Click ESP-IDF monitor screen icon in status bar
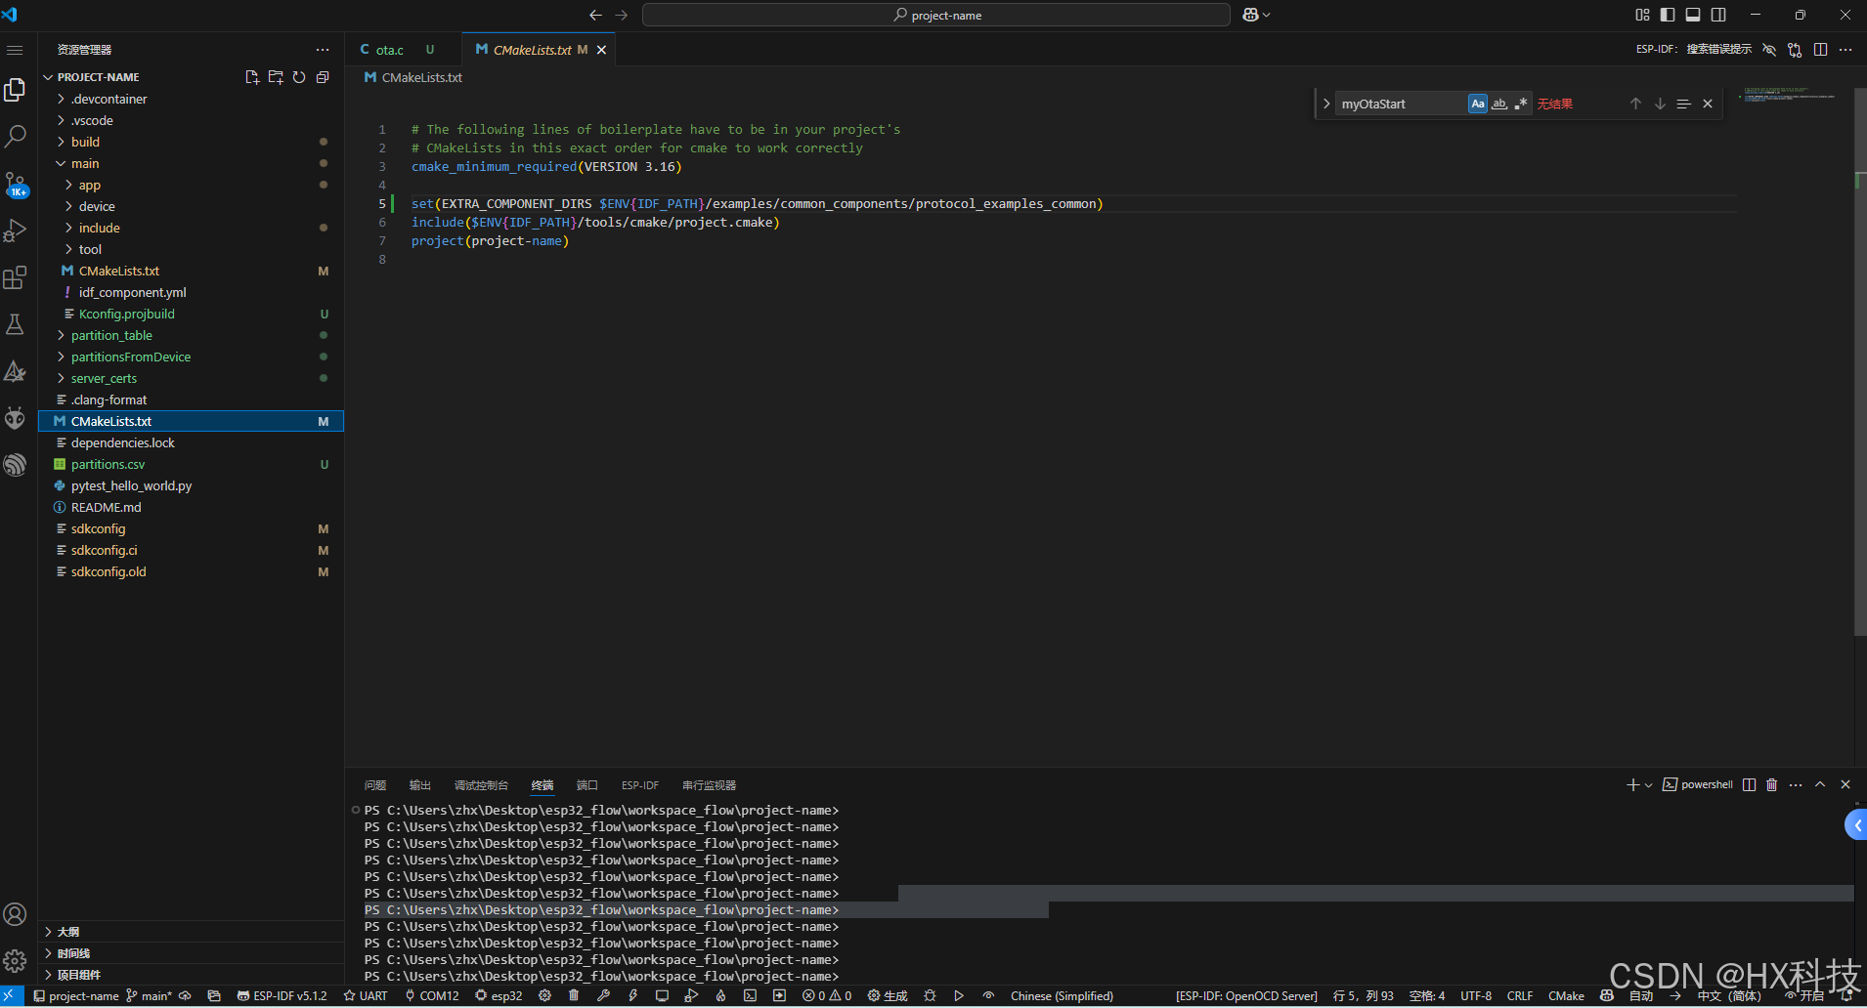Screen dimensions: 1867x1008 [x=662, y=996]
